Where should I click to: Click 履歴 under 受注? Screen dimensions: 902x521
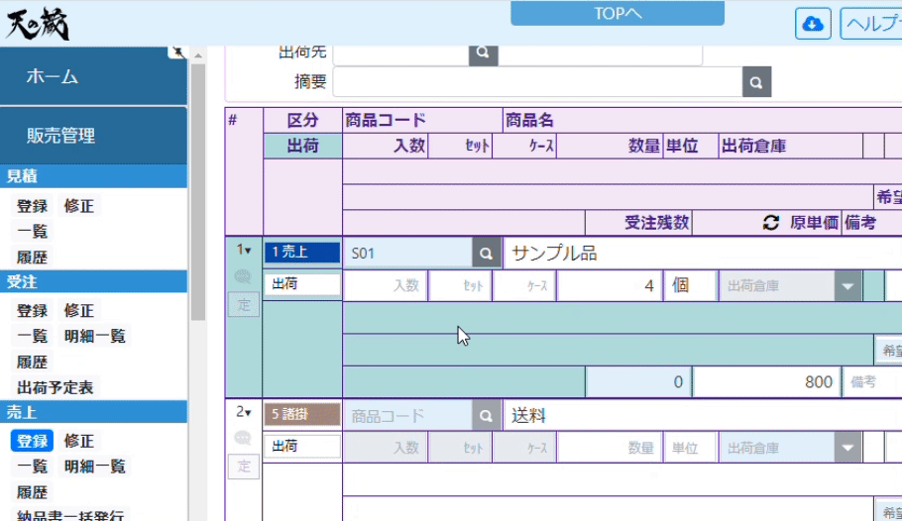pyautogui.click(x=32, y=362)
